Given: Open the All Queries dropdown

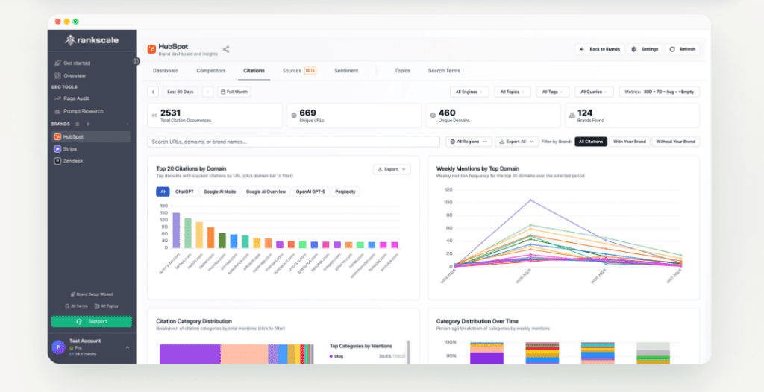Looking at the screenshot, I should [594, 92].
